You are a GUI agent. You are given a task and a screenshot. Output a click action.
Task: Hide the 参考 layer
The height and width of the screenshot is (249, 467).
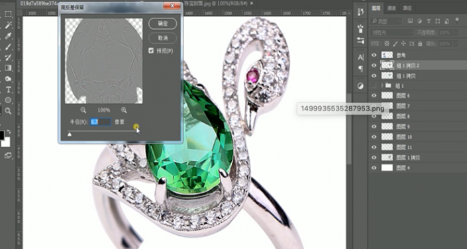click(x=374, y=55)
